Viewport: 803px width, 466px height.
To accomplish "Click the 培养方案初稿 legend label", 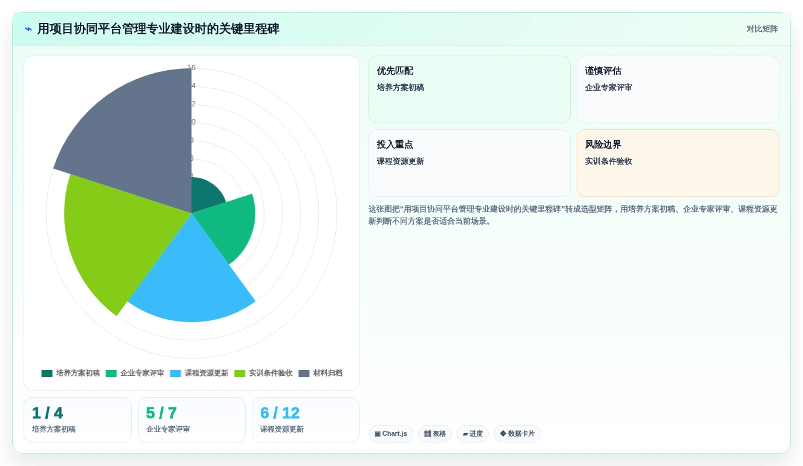I will [x=78, y=374].
